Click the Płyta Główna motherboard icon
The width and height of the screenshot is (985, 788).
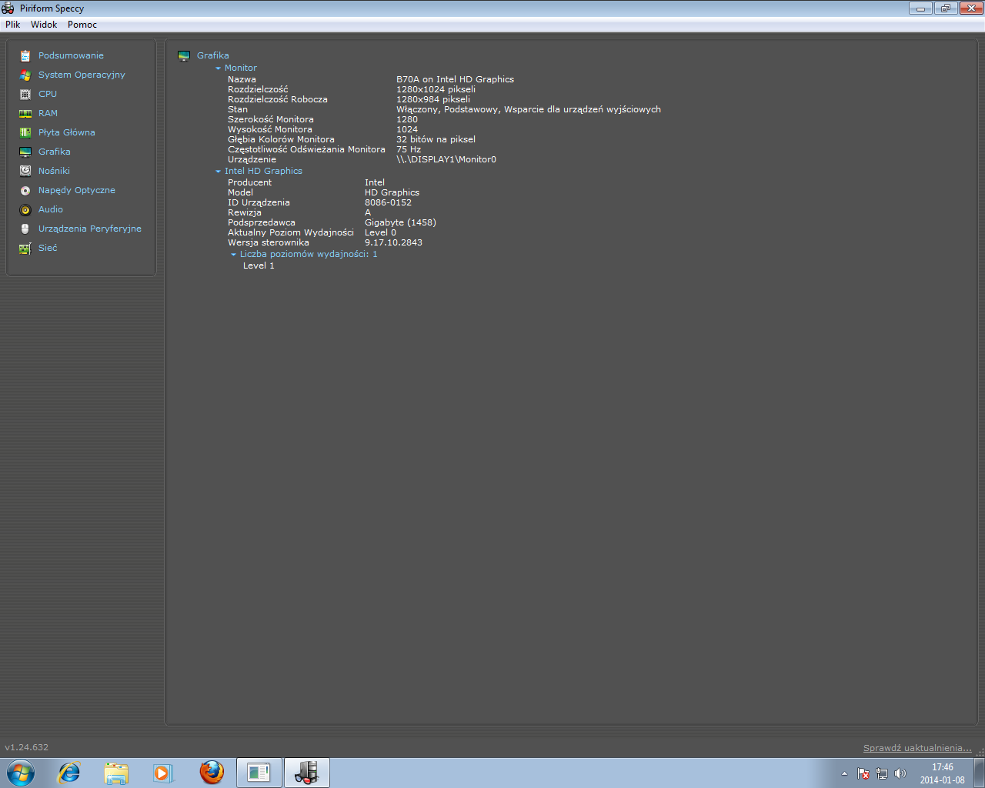click(25, 132)
